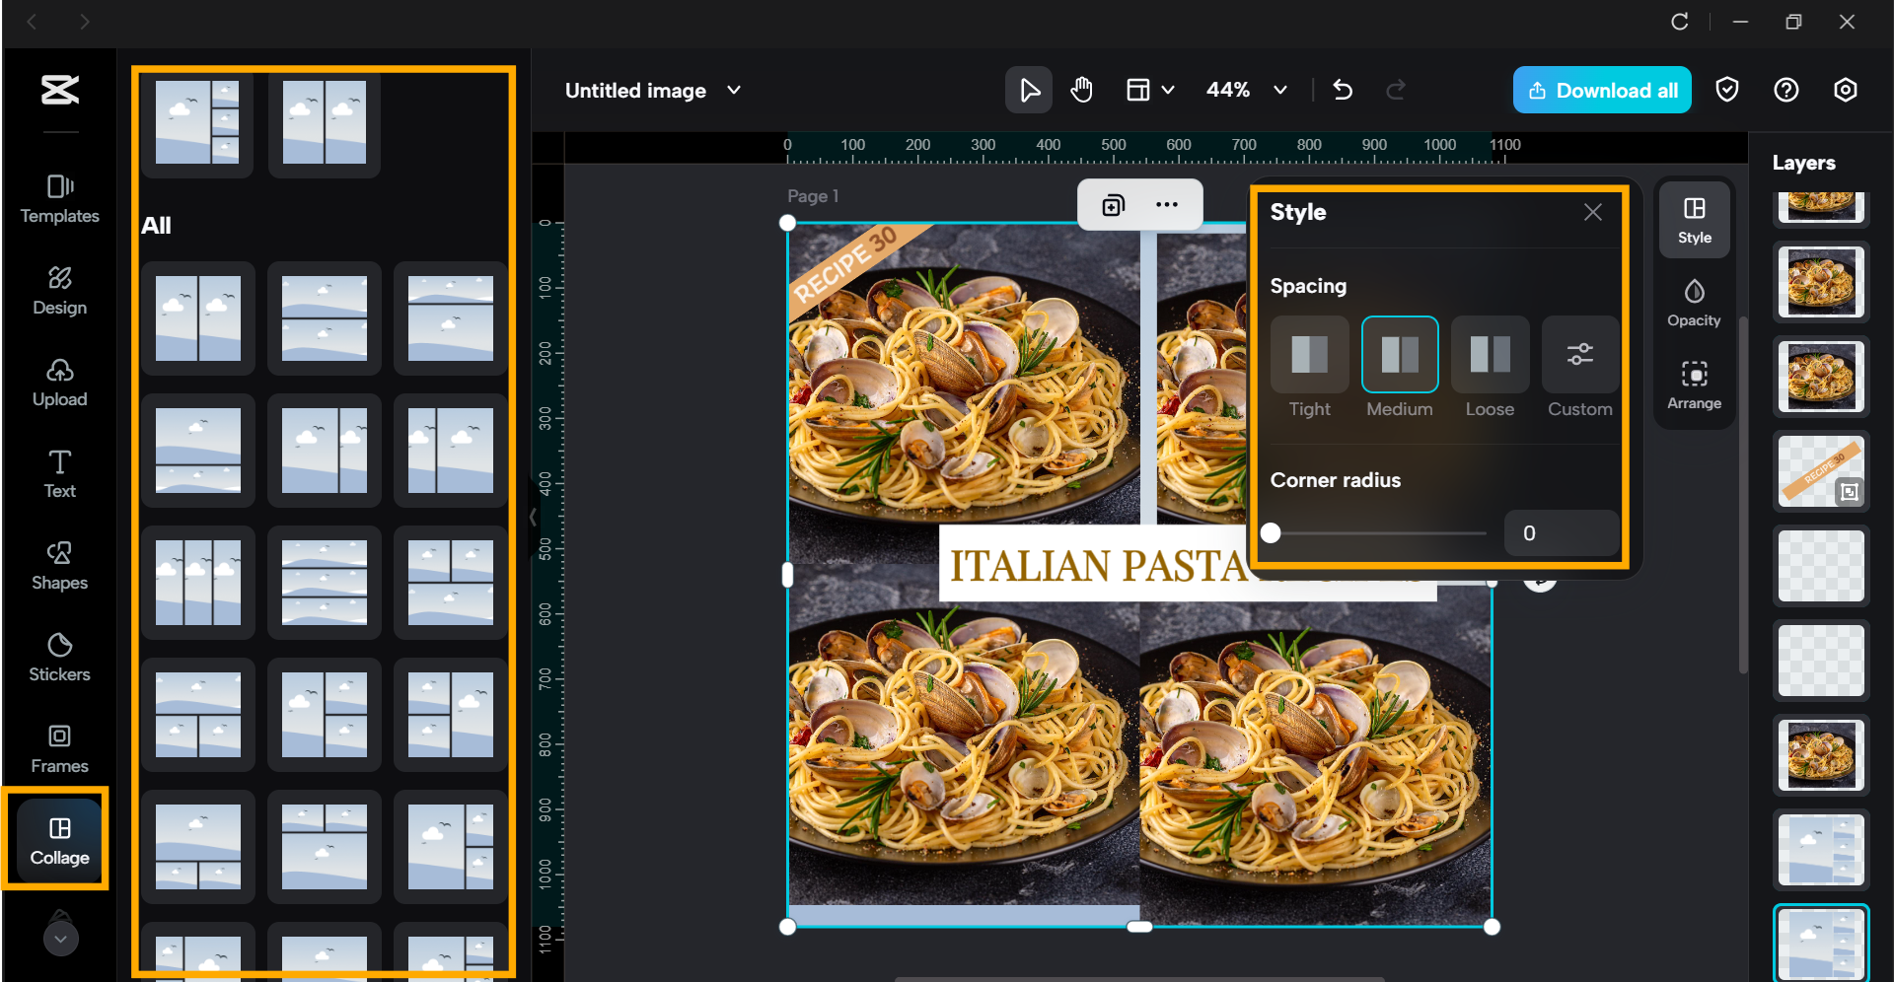Viewport: 1894px width, 982px height.
Task: Open the Text tool
Action: click(59, 474)
